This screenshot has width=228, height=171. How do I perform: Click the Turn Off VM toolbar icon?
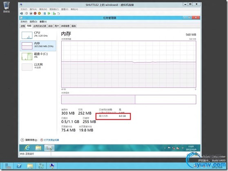click(x=31, y=13)
